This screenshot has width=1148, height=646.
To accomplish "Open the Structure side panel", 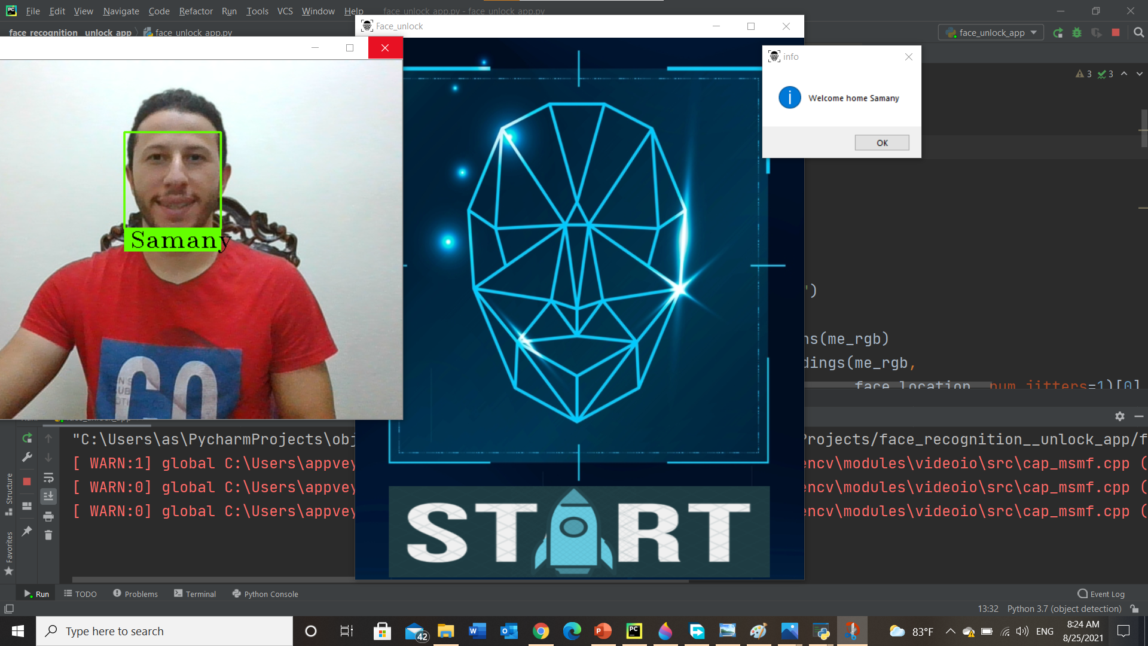I will click(9, 493).
